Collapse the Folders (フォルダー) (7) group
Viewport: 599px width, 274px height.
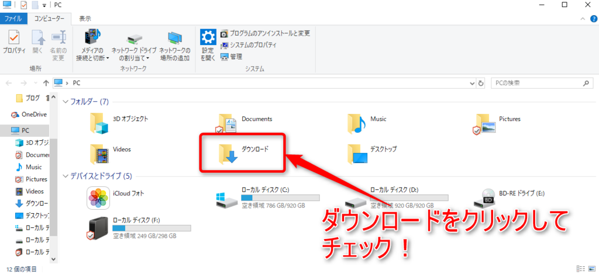coord(66,102)
